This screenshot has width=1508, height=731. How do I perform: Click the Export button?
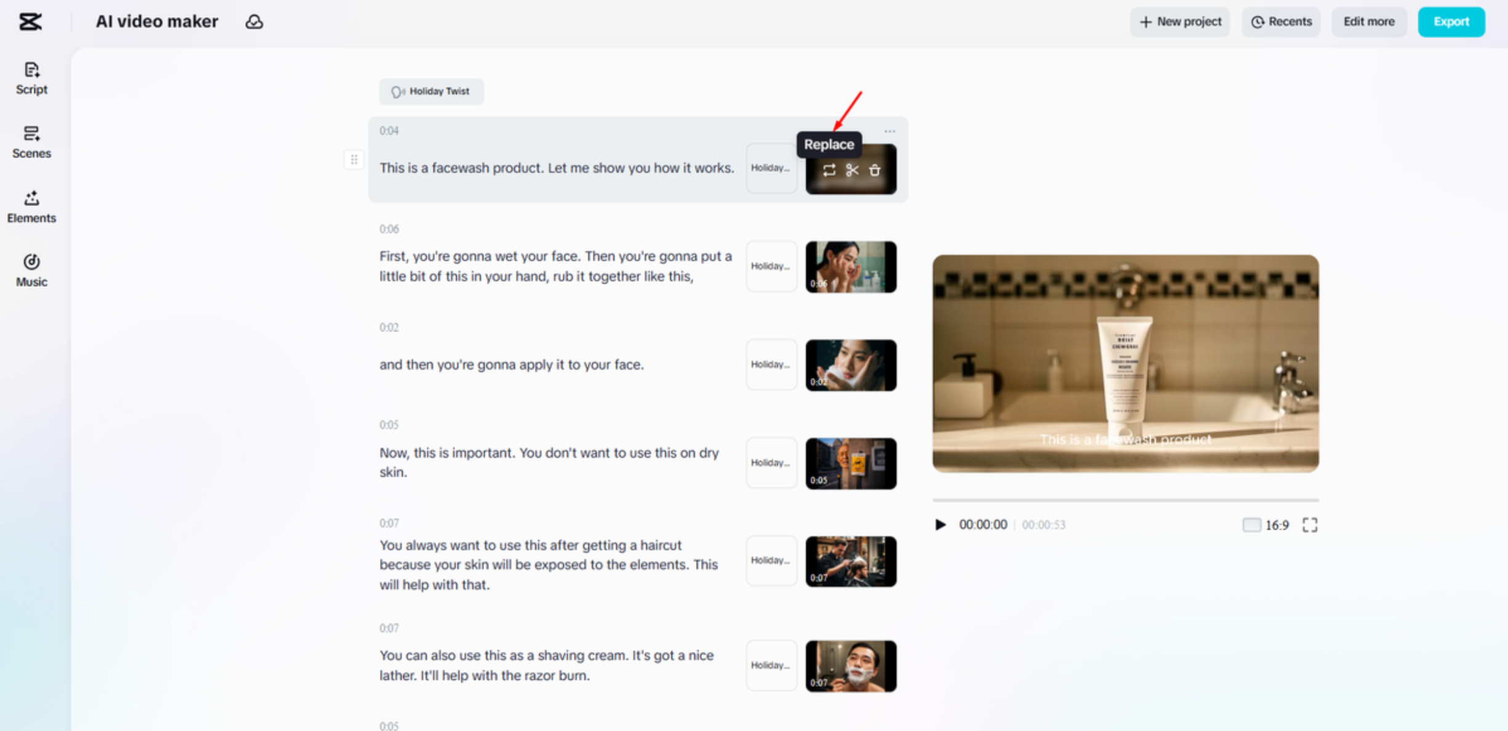click(x=1451, y=22)
